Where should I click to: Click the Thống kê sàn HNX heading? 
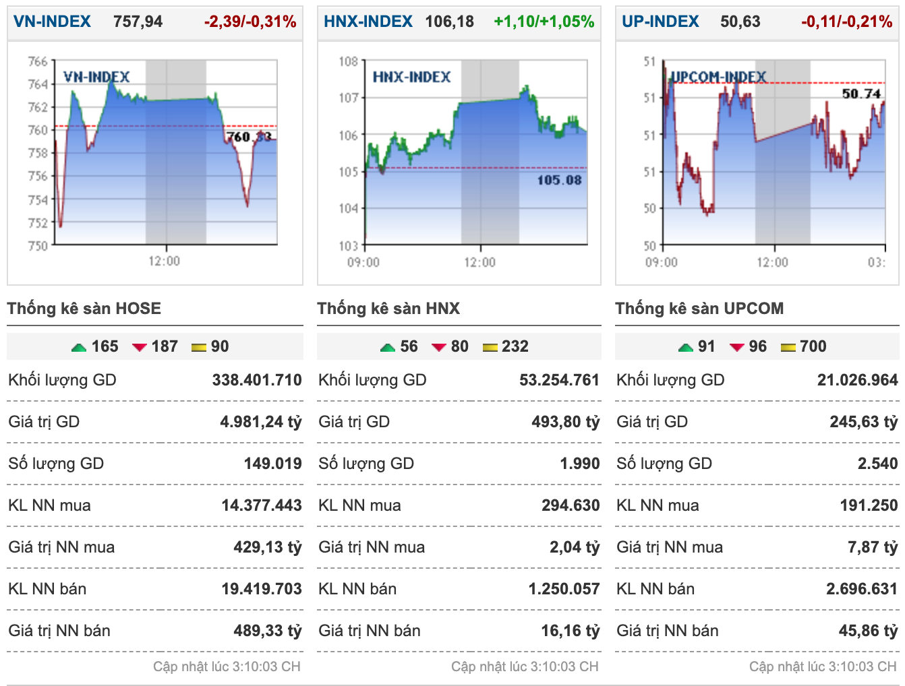click(388, 309)
